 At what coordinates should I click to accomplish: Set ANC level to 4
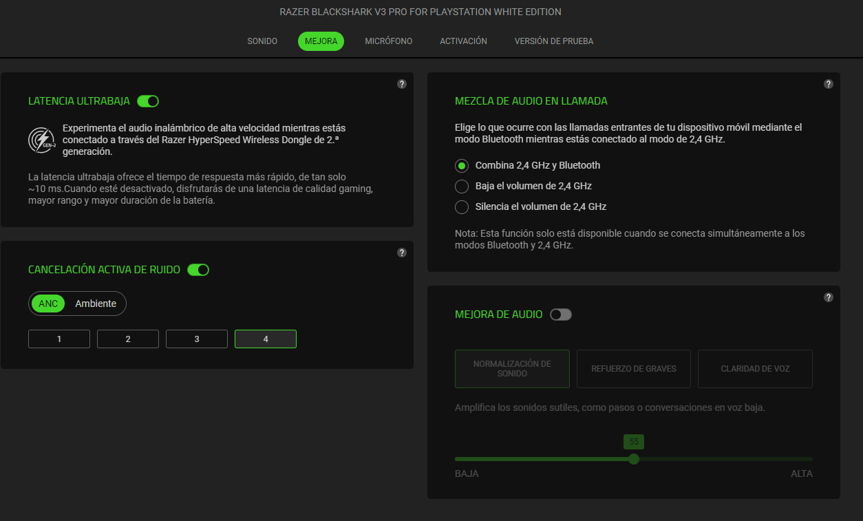266,339
